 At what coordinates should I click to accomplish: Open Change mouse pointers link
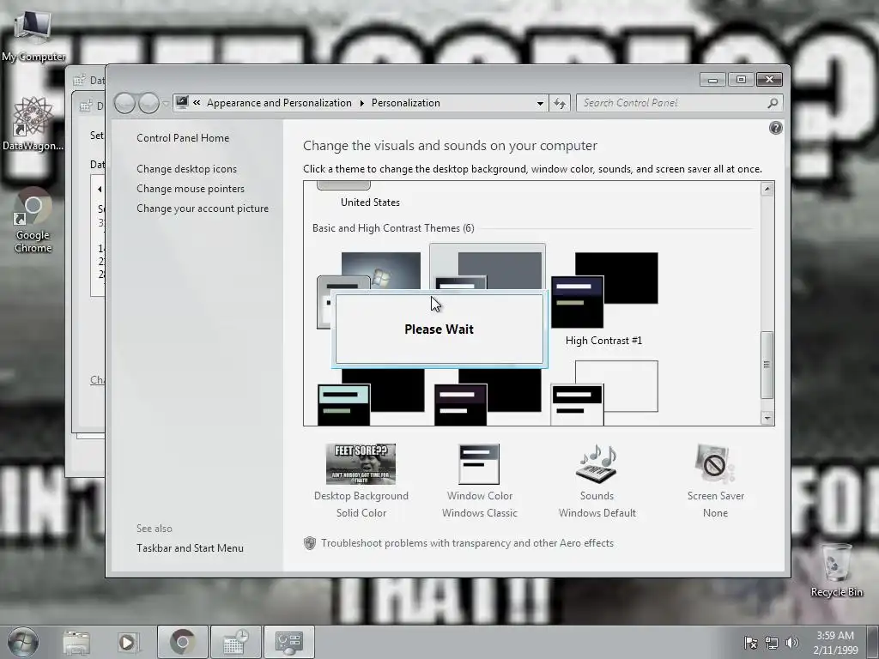191,188
